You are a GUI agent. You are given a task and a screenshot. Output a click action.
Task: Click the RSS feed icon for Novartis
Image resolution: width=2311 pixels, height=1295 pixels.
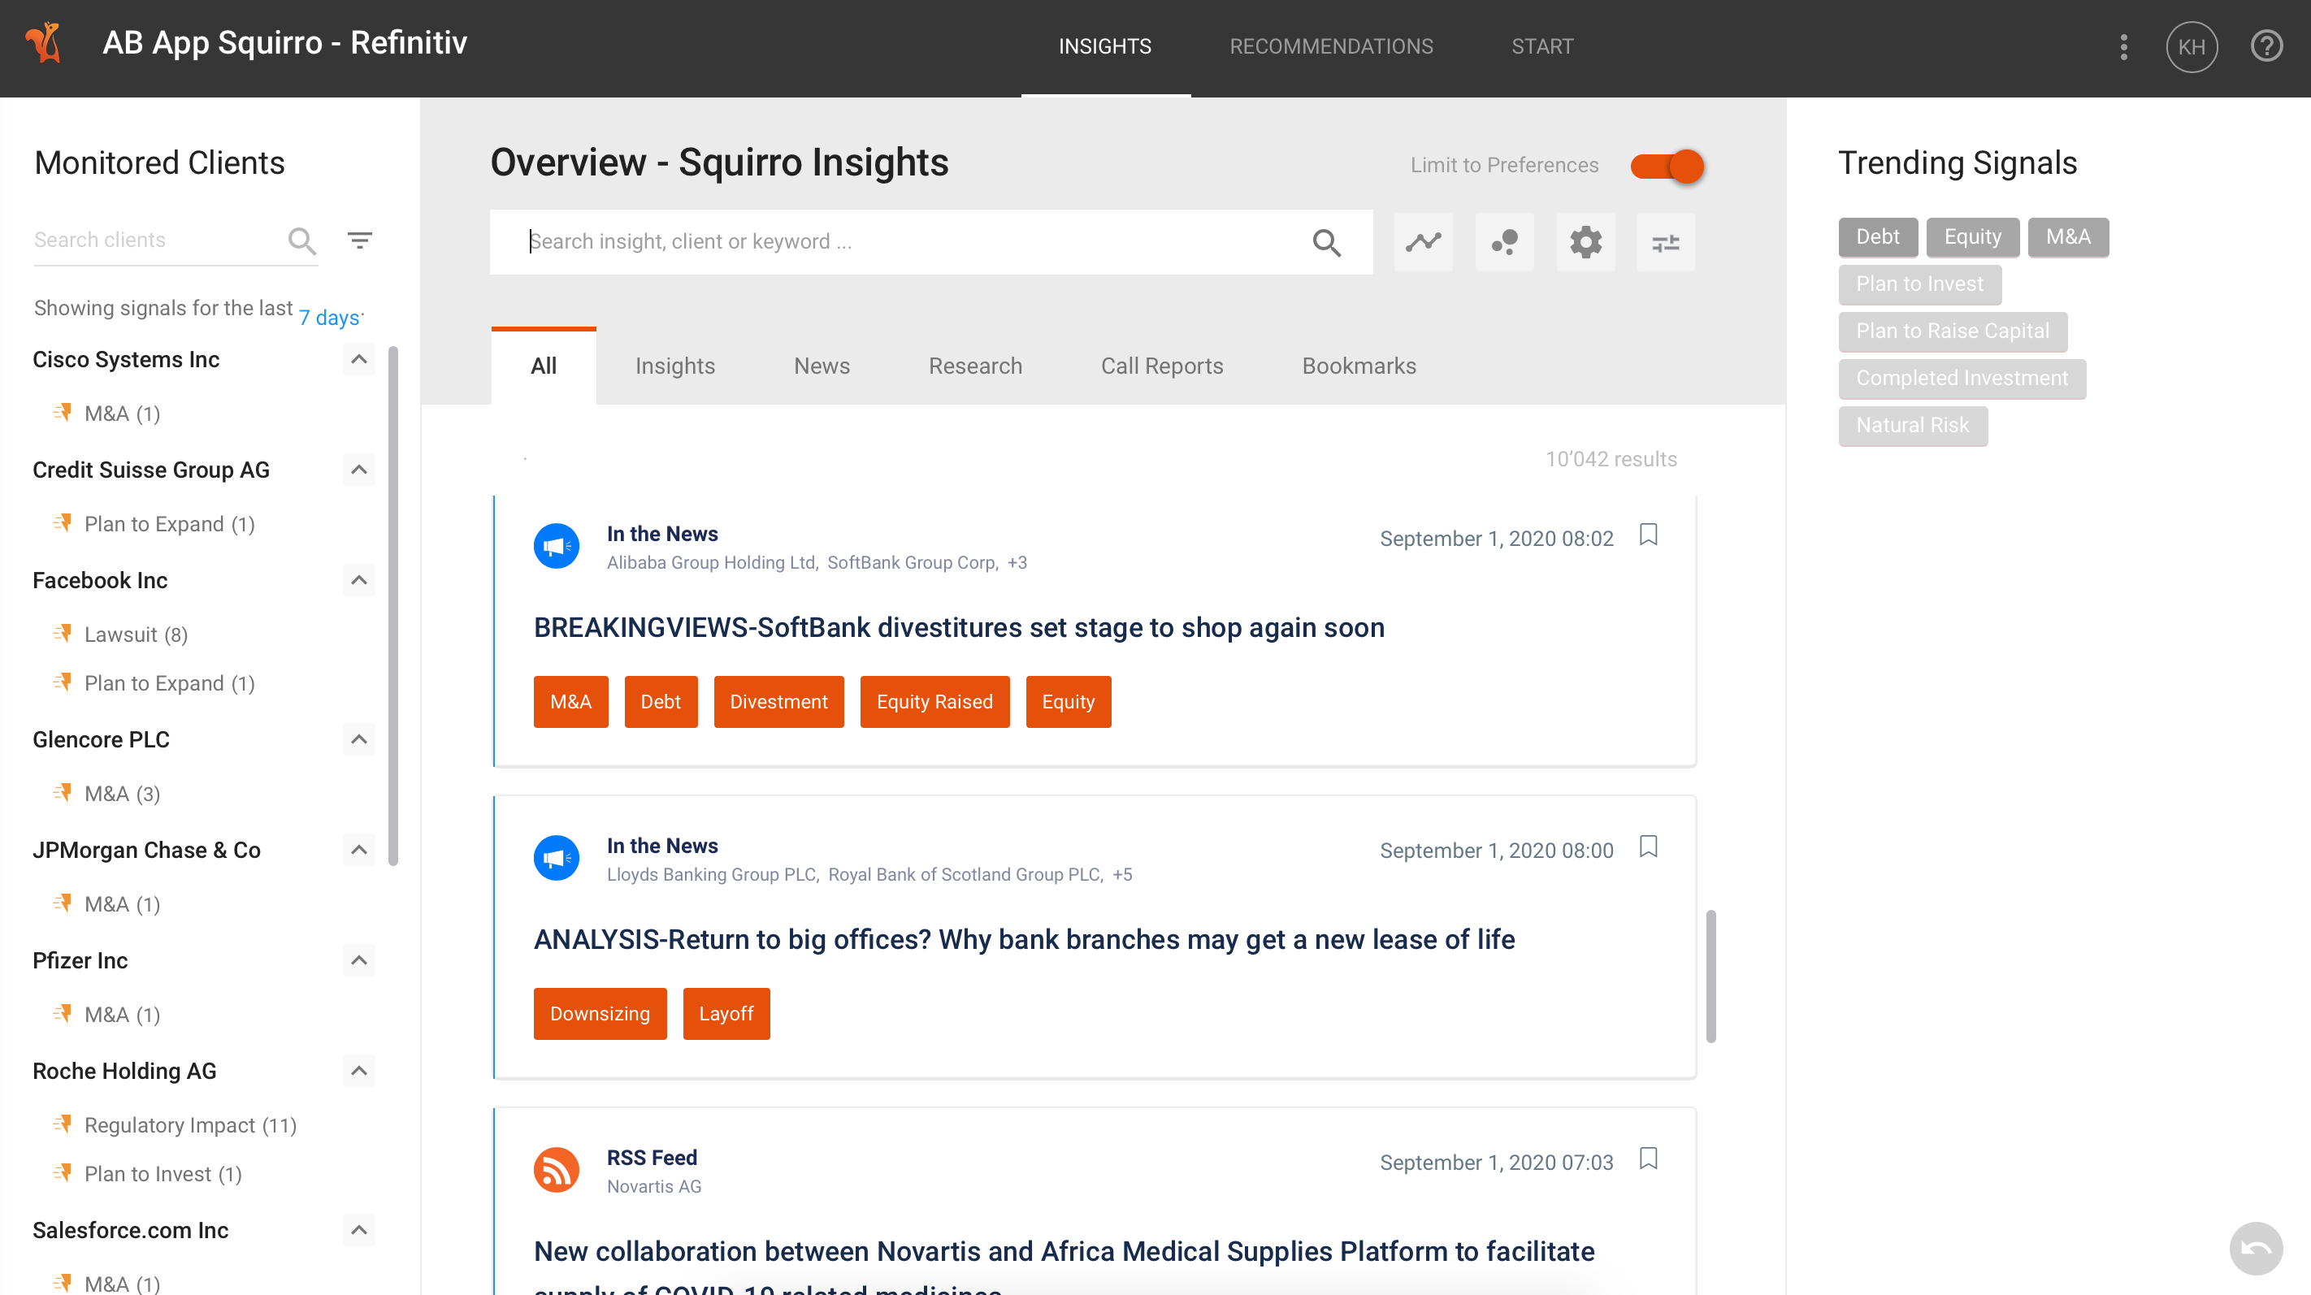[557, 1171]
